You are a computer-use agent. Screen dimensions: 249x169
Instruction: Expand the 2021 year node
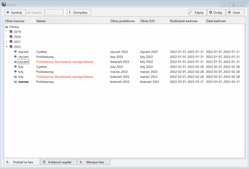coord(6,42)
